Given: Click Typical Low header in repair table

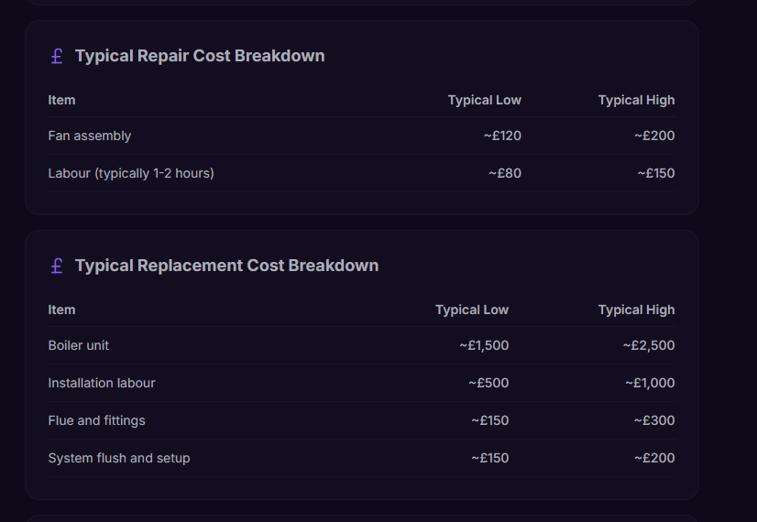Looking at the screenshot, I should 484,101.
